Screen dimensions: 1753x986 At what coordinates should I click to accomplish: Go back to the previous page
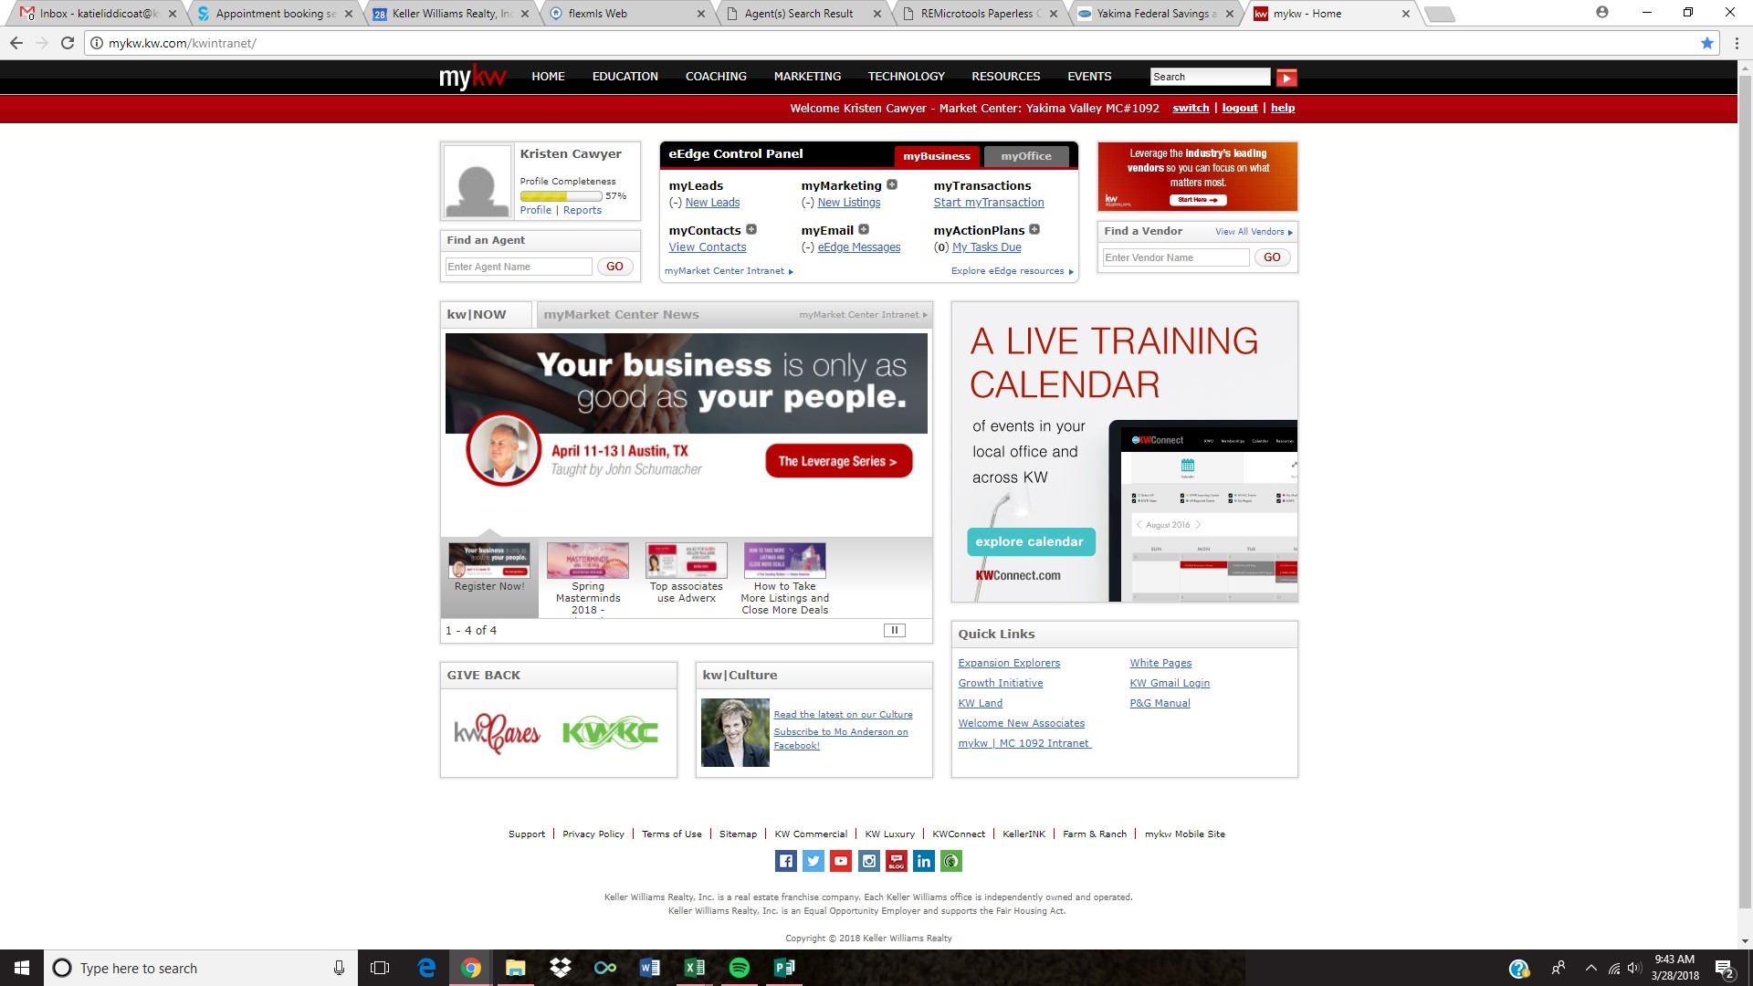pos(16,43)
